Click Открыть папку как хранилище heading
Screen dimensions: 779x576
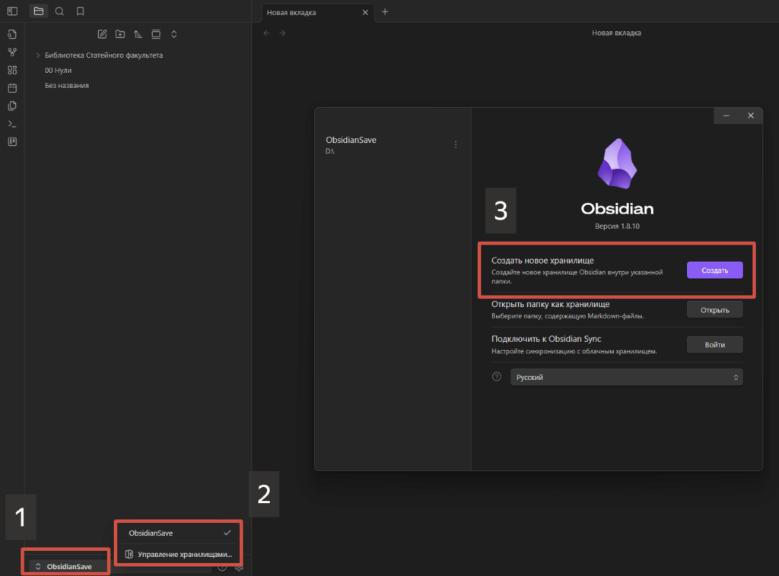pos(551,304)
